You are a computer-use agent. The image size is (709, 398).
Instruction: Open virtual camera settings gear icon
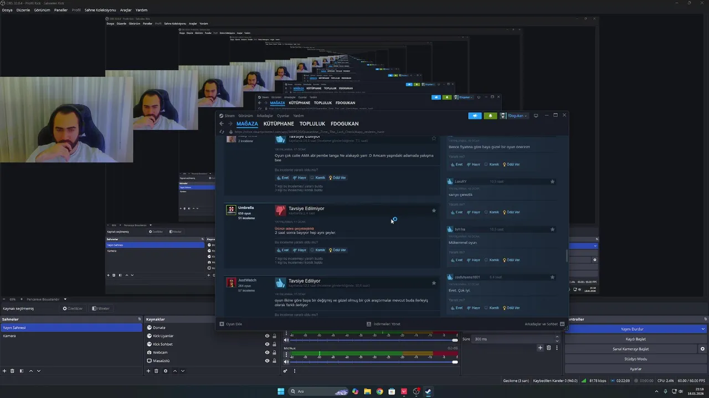(x=703, y=349)
